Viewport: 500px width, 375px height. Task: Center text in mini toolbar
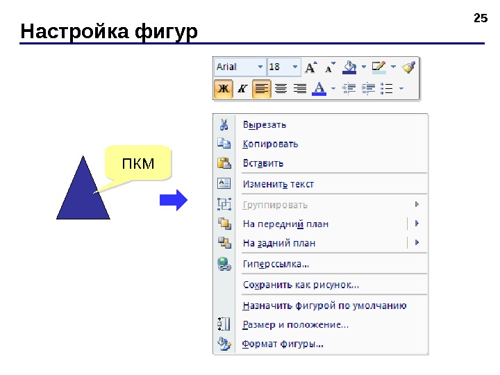pos(281,88)
